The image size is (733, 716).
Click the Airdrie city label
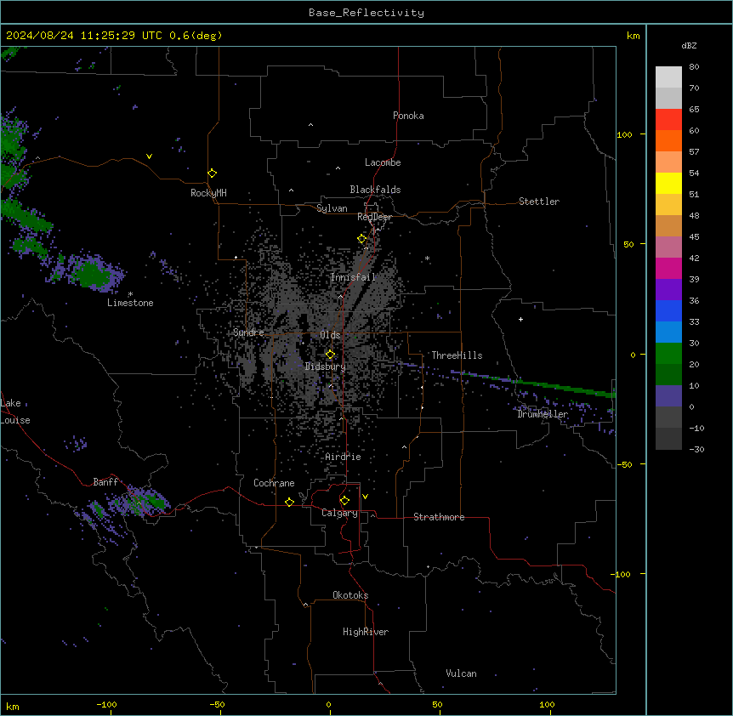[343, 457]
